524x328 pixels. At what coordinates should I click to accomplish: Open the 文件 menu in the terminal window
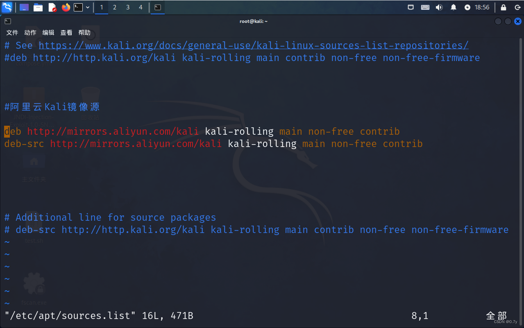point(12,32)
